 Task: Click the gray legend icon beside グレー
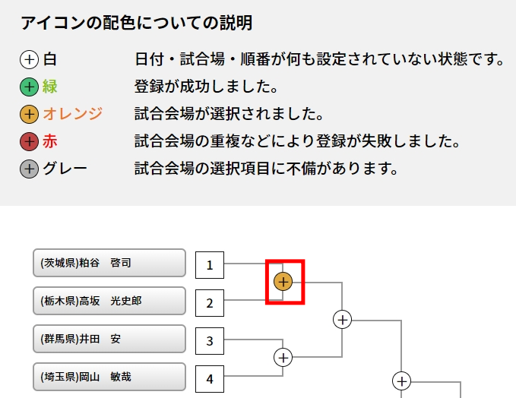[x=29, y=169]
